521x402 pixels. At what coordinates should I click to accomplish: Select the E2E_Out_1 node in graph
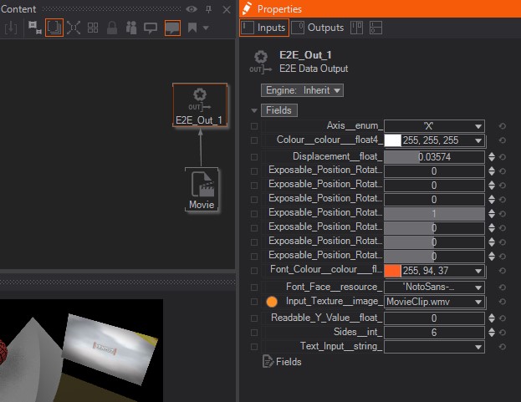pos(200,104)
